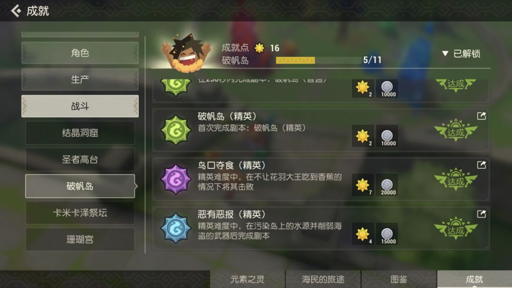The width and height of the screenshot is (512, 288).
Task: Select the 结晶洞窟 sub-category
Action: 80,133
